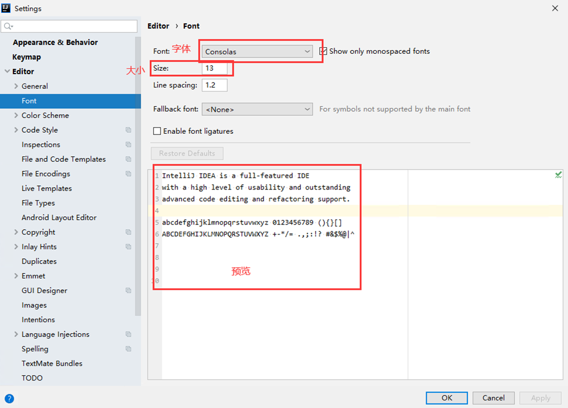Expand the General tree node
Image resolution: width=568 pixels, height=408 pixels.
(16, 86)
